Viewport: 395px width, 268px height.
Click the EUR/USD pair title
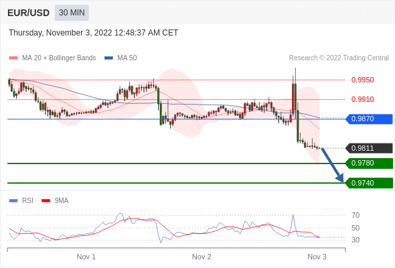click(29, 13)
